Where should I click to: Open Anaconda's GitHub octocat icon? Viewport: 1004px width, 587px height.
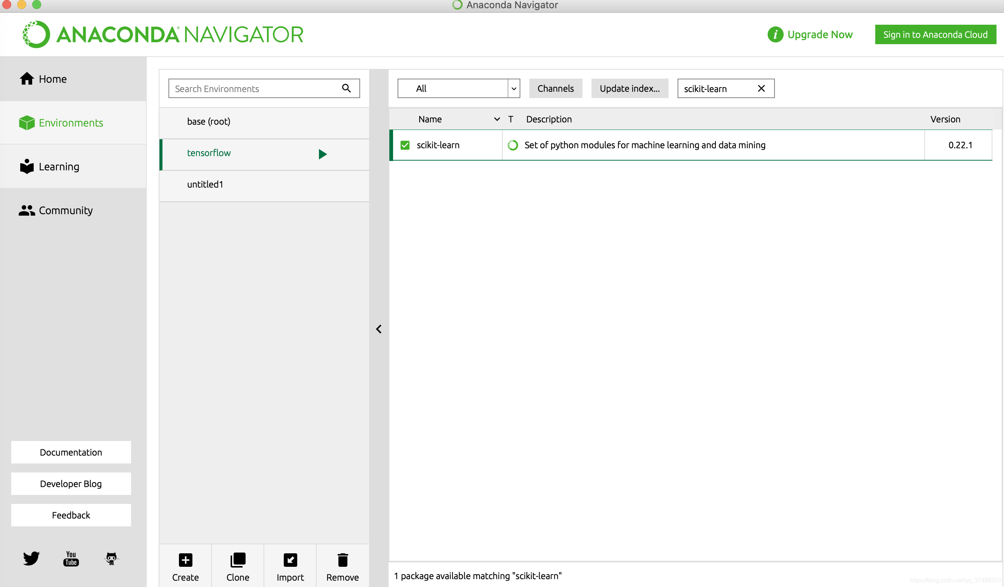[x=112, y=558]
